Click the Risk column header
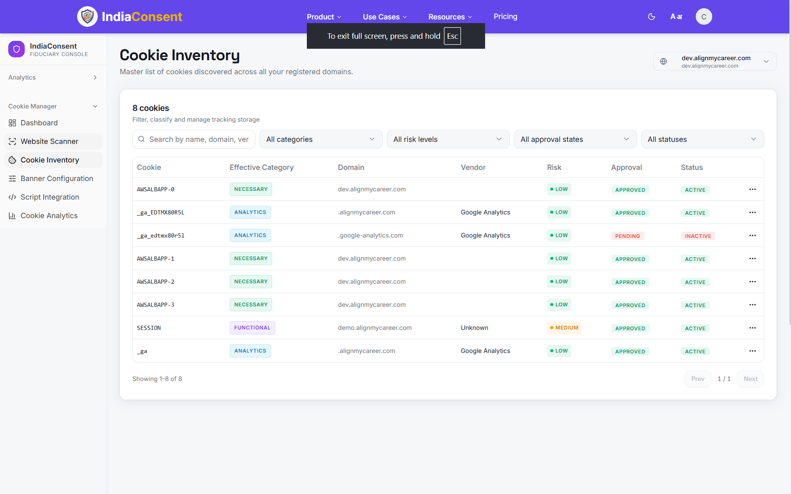 554,167
